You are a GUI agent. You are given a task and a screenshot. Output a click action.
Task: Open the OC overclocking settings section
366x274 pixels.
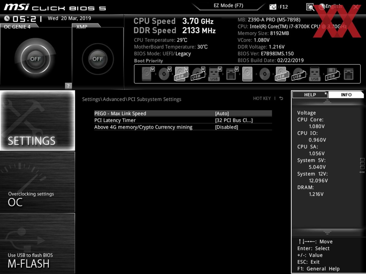pyautogui.click(x=38, y=182)
